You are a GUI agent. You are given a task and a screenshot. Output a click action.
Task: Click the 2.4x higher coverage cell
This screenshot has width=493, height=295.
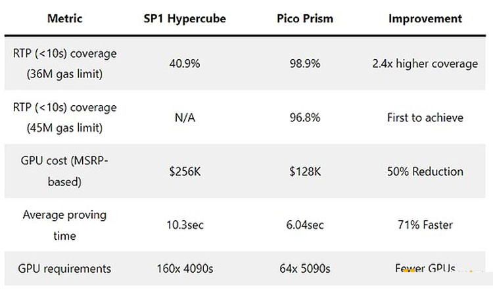[425, 64]
